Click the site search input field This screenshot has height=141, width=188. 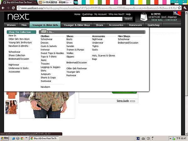[102, 19]
